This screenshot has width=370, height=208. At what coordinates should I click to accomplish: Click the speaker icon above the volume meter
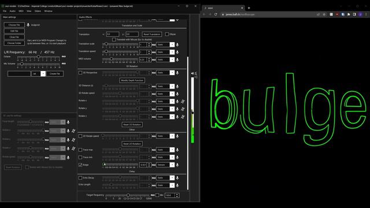(x=193, y=73)
